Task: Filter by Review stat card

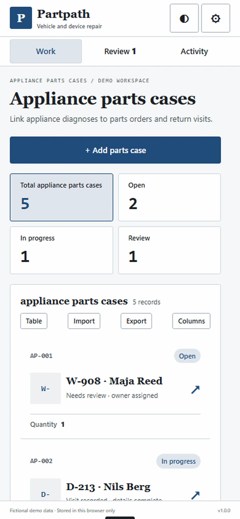Action: (170, 250)
